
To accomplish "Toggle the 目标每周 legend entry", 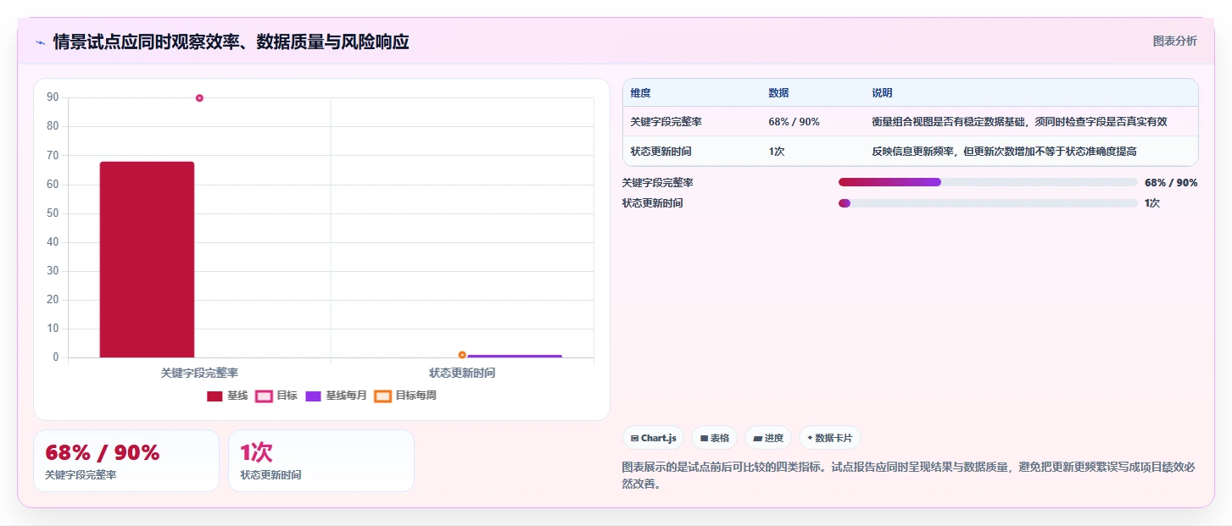I will point(405,396).
